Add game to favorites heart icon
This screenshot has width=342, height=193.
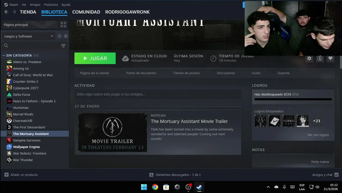click(x=330, y=58)
